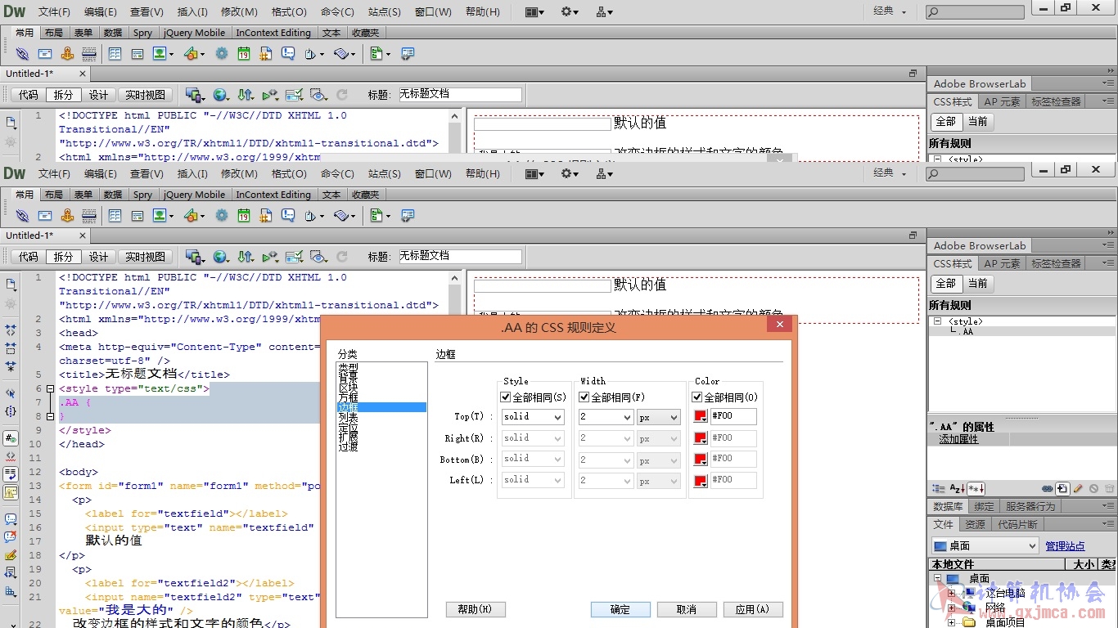This screenshot has width=1118, height=628.
Task: Open the Top(T) border color swatch
Action: [701, 417]
